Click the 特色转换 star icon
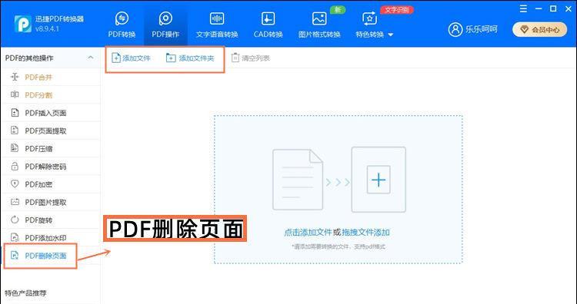Viewport: 577px width, 304px height. (369, 18)
